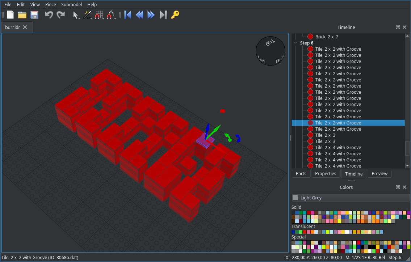The image size is (411, 262).
Task: Jump to the last step
Action: pos(163,15)
